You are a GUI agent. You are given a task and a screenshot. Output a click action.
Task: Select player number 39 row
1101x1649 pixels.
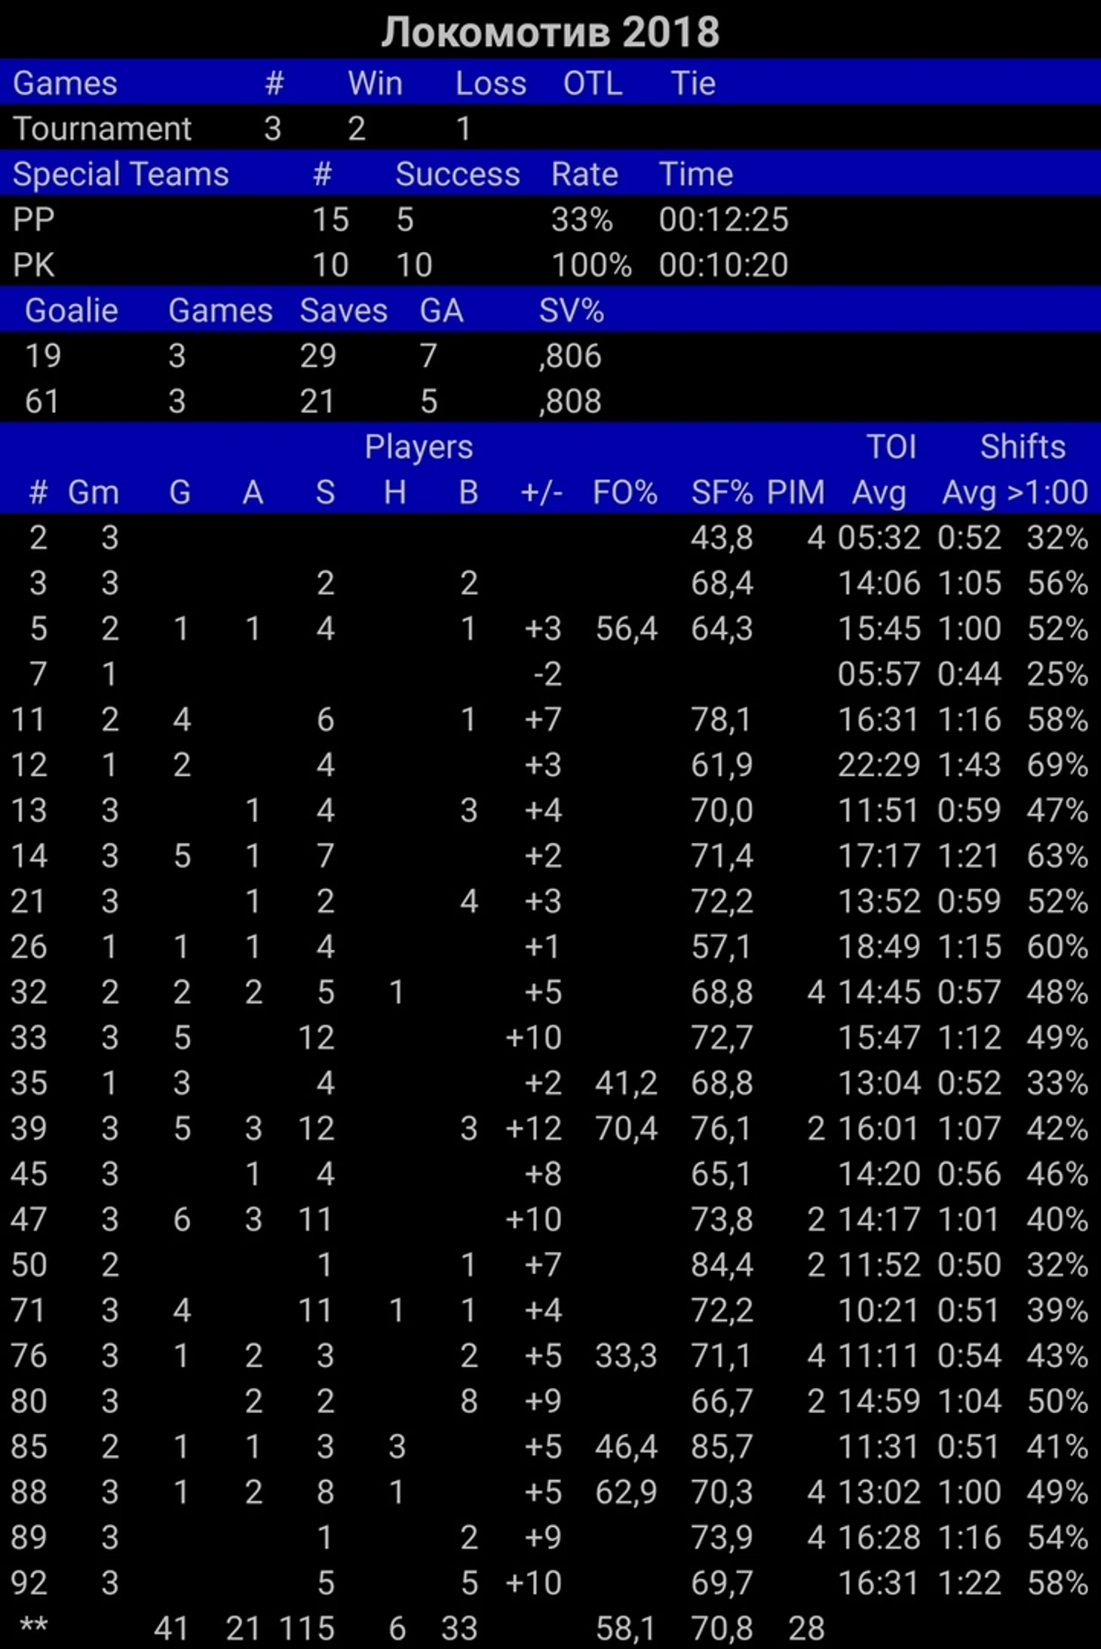550,1128
